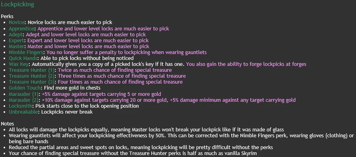Click the Master perk label
Screen dimensions: 356x157
[16, 47]
